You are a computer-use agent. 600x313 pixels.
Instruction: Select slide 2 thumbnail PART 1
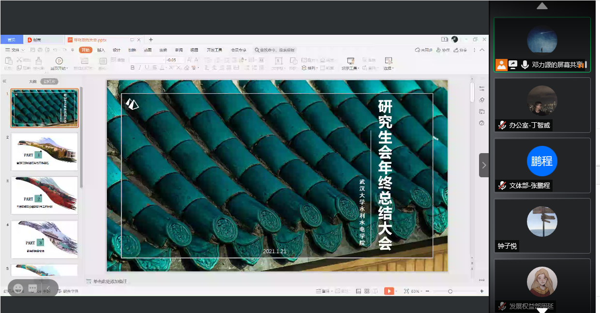(x=44, y=151)
